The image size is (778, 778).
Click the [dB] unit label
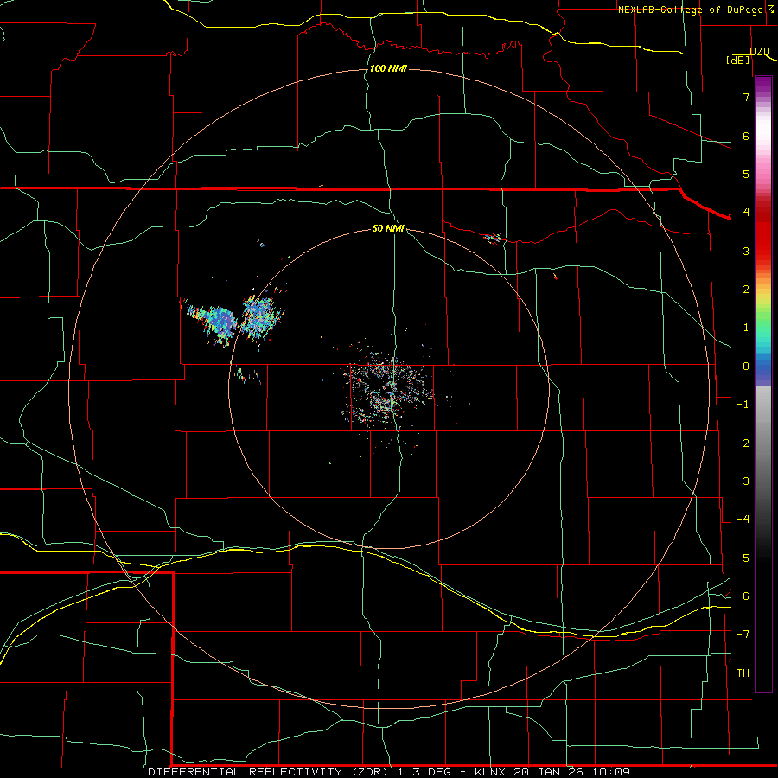point(738,60)
